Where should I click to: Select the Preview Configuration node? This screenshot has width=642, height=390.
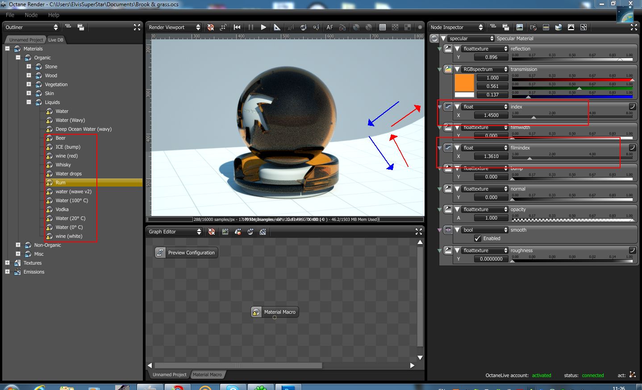pos(186,253)
